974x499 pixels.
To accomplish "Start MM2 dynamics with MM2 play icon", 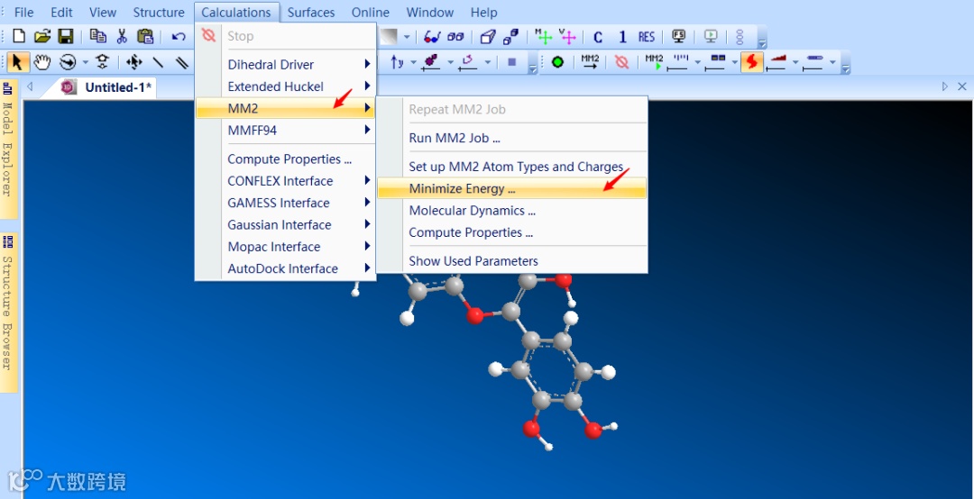I will point(654,62).
